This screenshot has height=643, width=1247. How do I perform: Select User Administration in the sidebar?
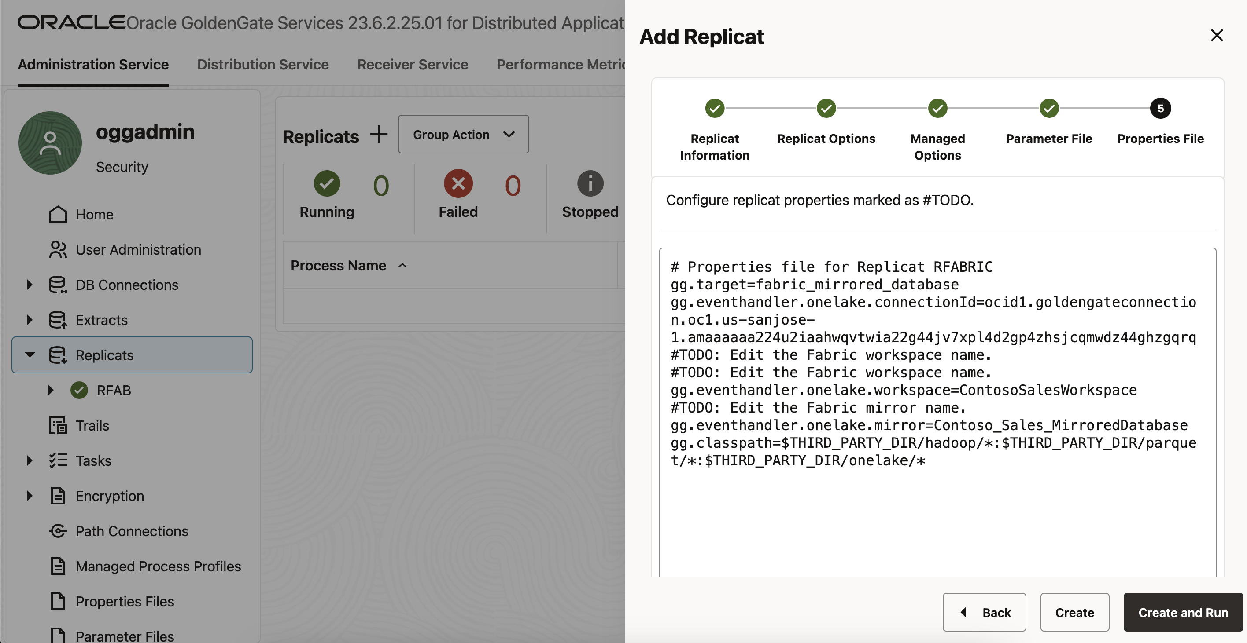tap(138, 249)
